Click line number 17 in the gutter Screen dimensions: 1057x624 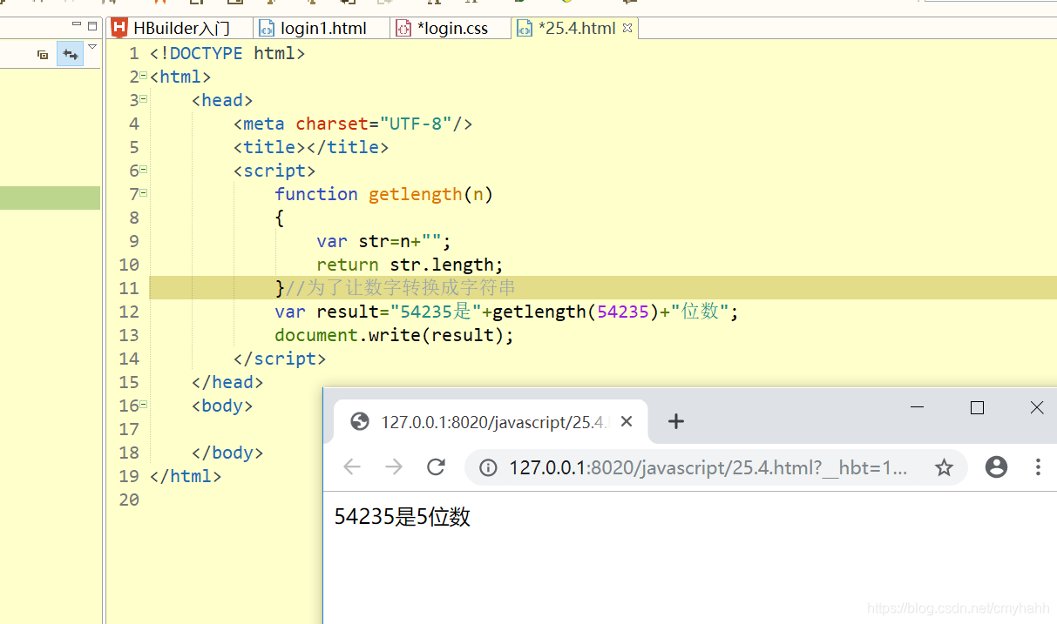(x=129, y=429)
